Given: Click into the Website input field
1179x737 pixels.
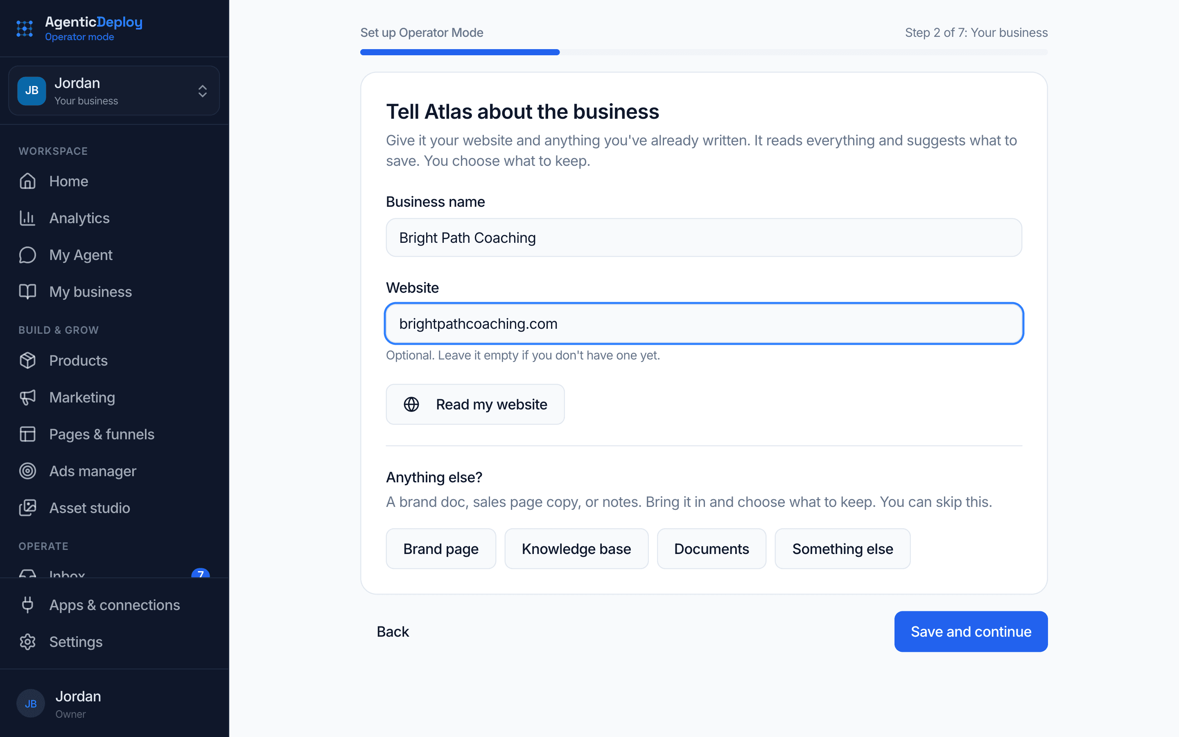Looking at the screenshot, I should pyautogui.click(x=704, y=323).
